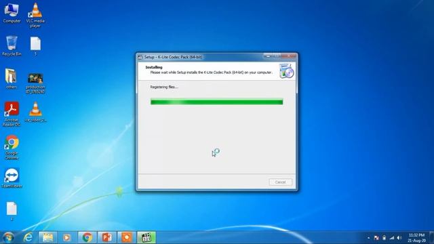Click the setup window title bar icon
Viewport: 434px width, 244px height.
tap(140, 57)
